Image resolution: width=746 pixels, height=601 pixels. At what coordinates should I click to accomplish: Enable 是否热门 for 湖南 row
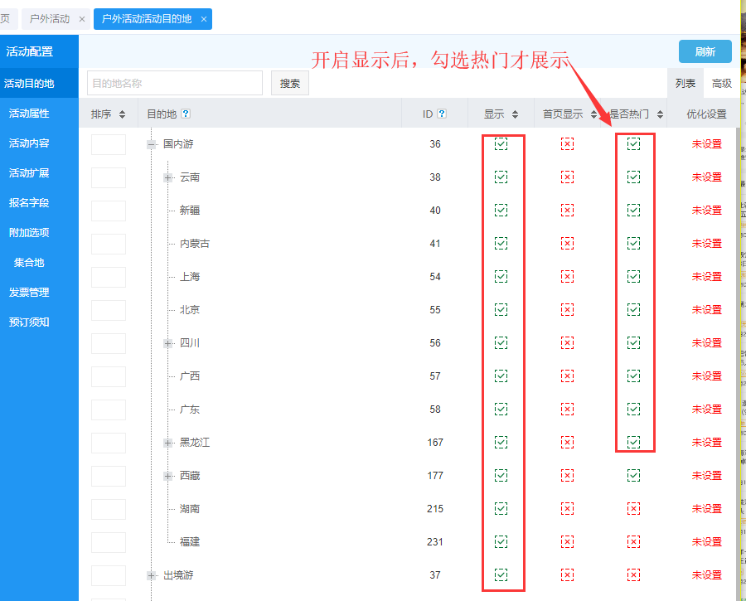pyautogui.click(x=633, y=509)
